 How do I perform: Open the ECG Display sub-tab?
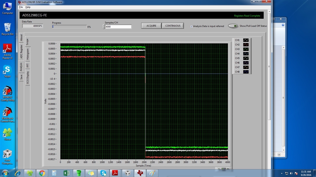pyautogui.click(x=27, y=77)
